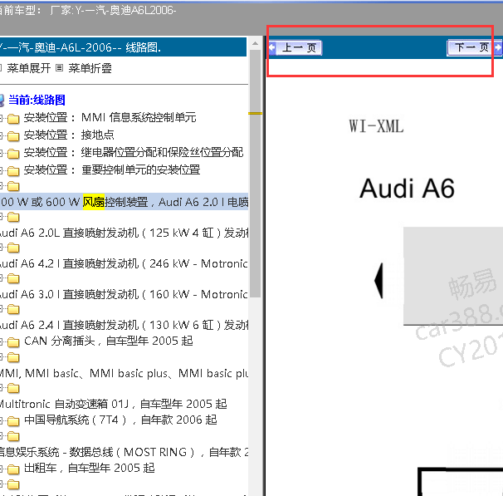This screenshot has width=503, height=496.
Task: Select Audi A6 2.0L 直接喷射发动机 125 kW
Action: (x=125, y=233)
